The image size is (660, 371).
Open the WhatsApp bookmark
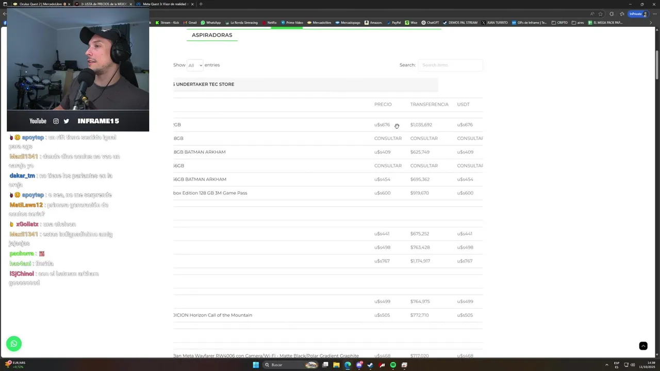[211, 23]
